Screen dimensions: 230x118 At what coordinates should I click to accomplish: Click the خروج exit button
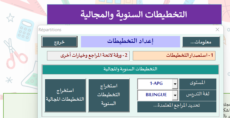click(x=59, y=42)
